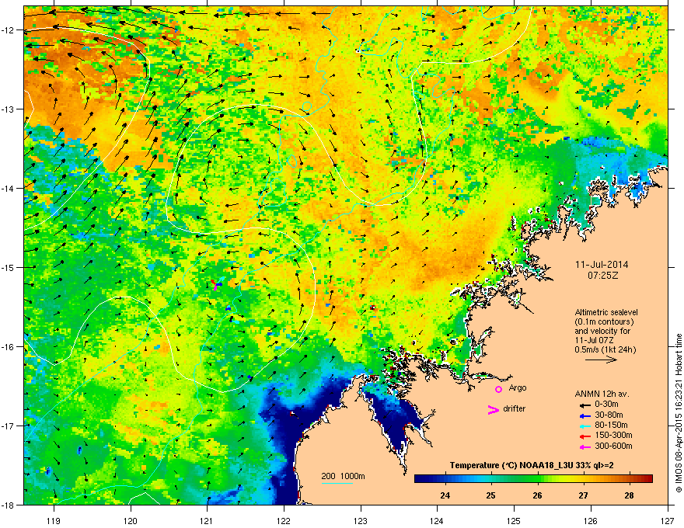Click the 11-Jul-2014 date label
Viewport: 684px width, 528px height.
pyautogui.click(x=602, y=265)
